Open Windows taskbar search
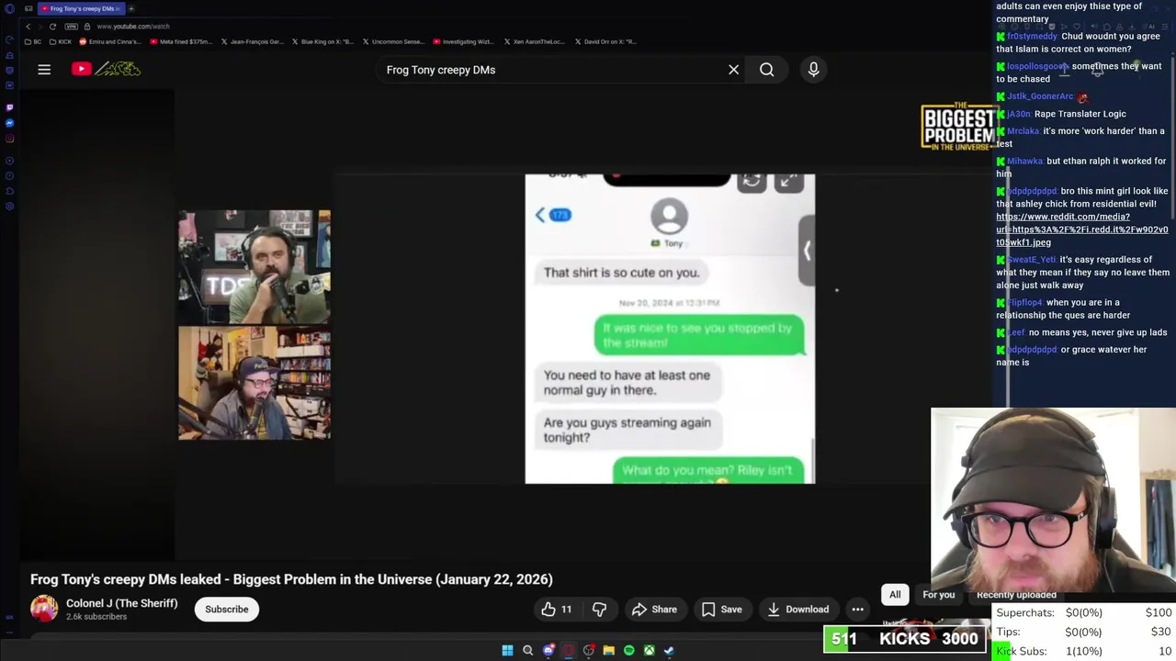 point(527,650)
